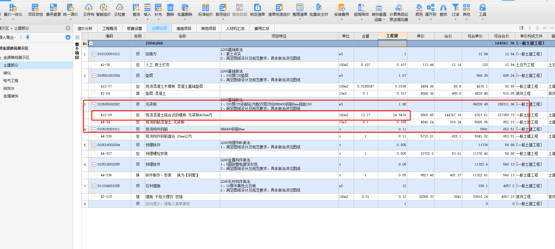
Task: Open the 导入导出 dropdown
Action: 8,37
